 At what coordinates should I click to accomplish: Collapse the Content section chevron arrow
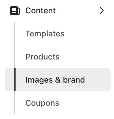coord(101,10)
